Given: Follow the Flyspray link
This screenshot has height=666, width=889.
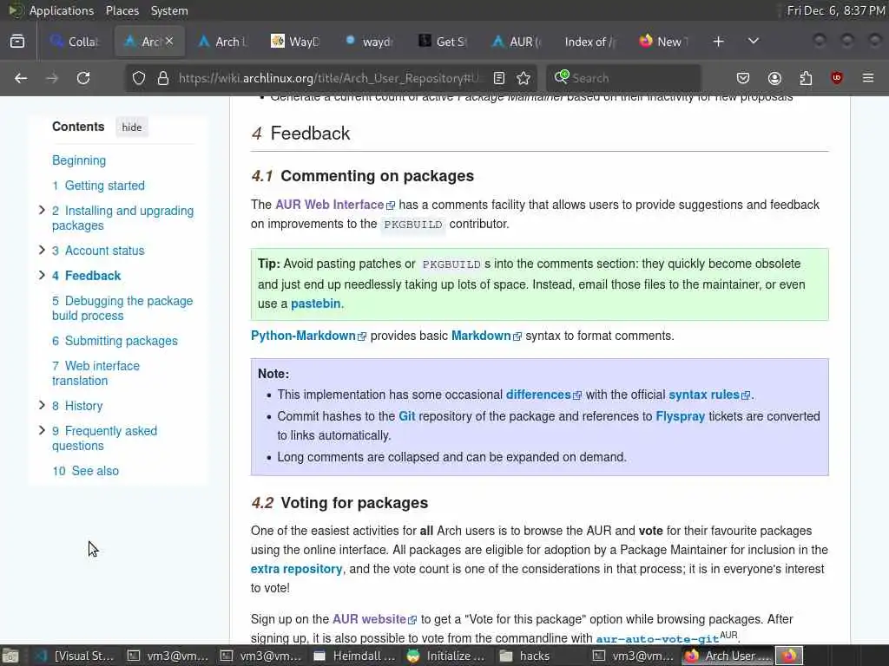Looking at the screenshot, I should 681,416.
